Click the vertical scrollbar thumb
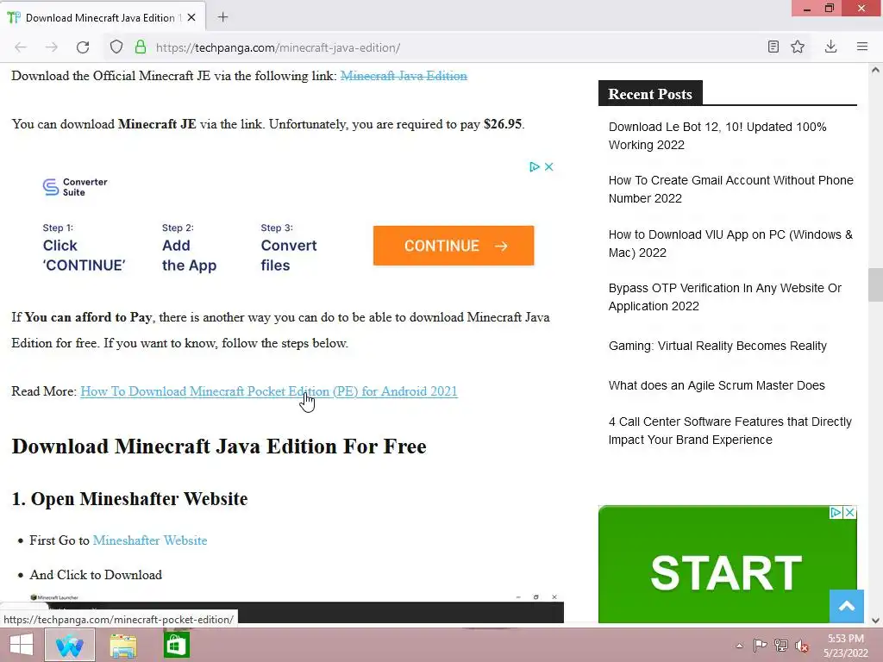This screenshot has width=883, height=662. 875,284
